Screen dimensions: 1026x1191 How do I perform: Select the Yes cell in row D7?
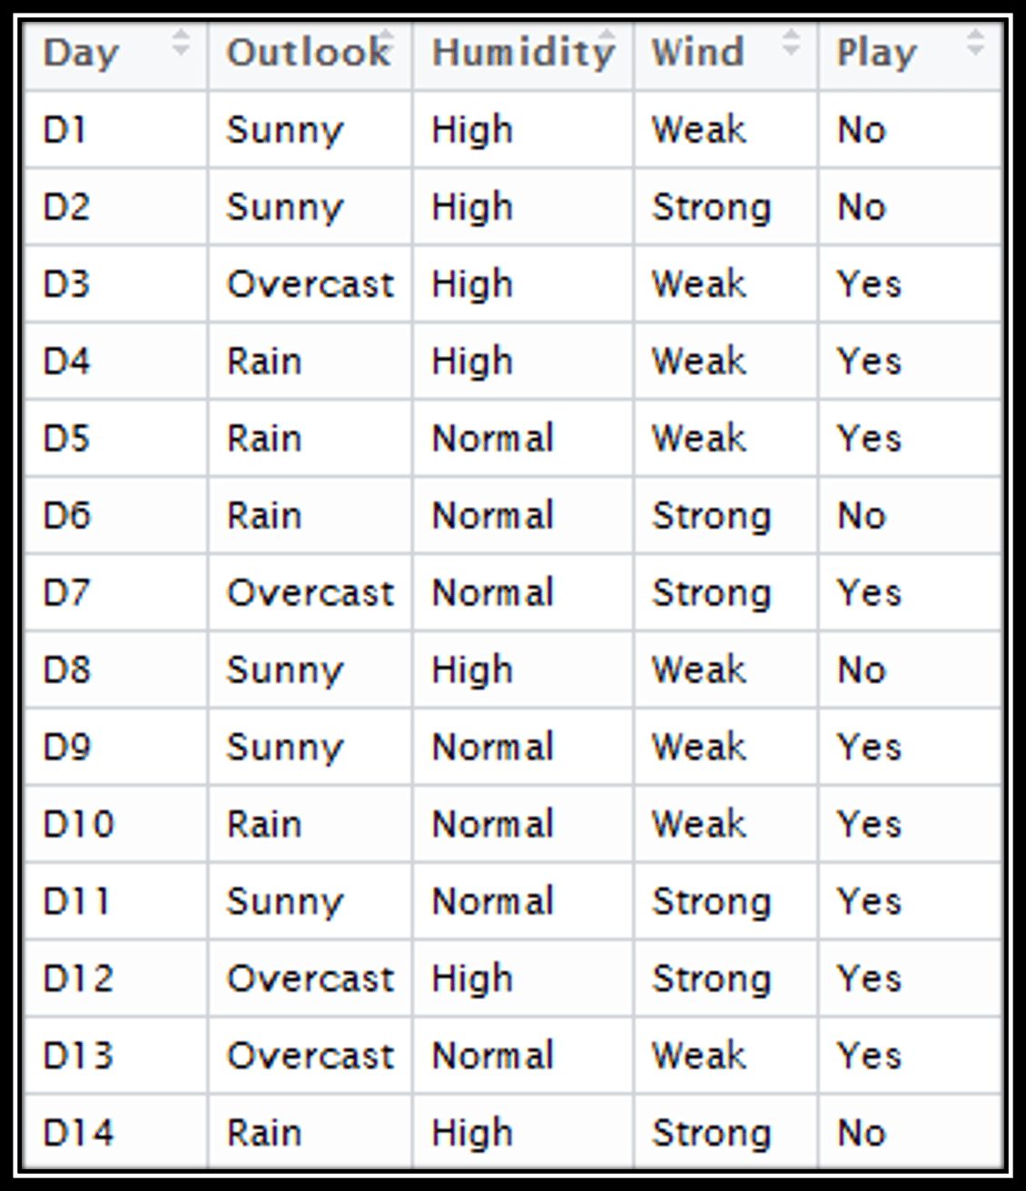(x=869, y=593)
